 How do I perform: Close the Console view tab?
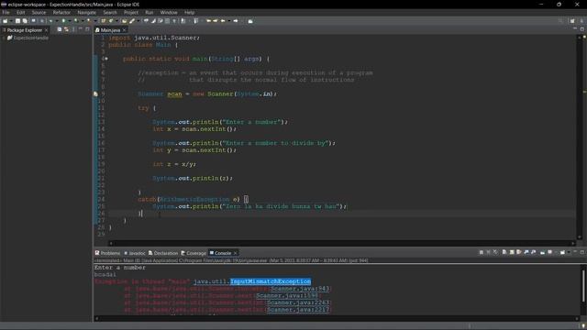235,253
